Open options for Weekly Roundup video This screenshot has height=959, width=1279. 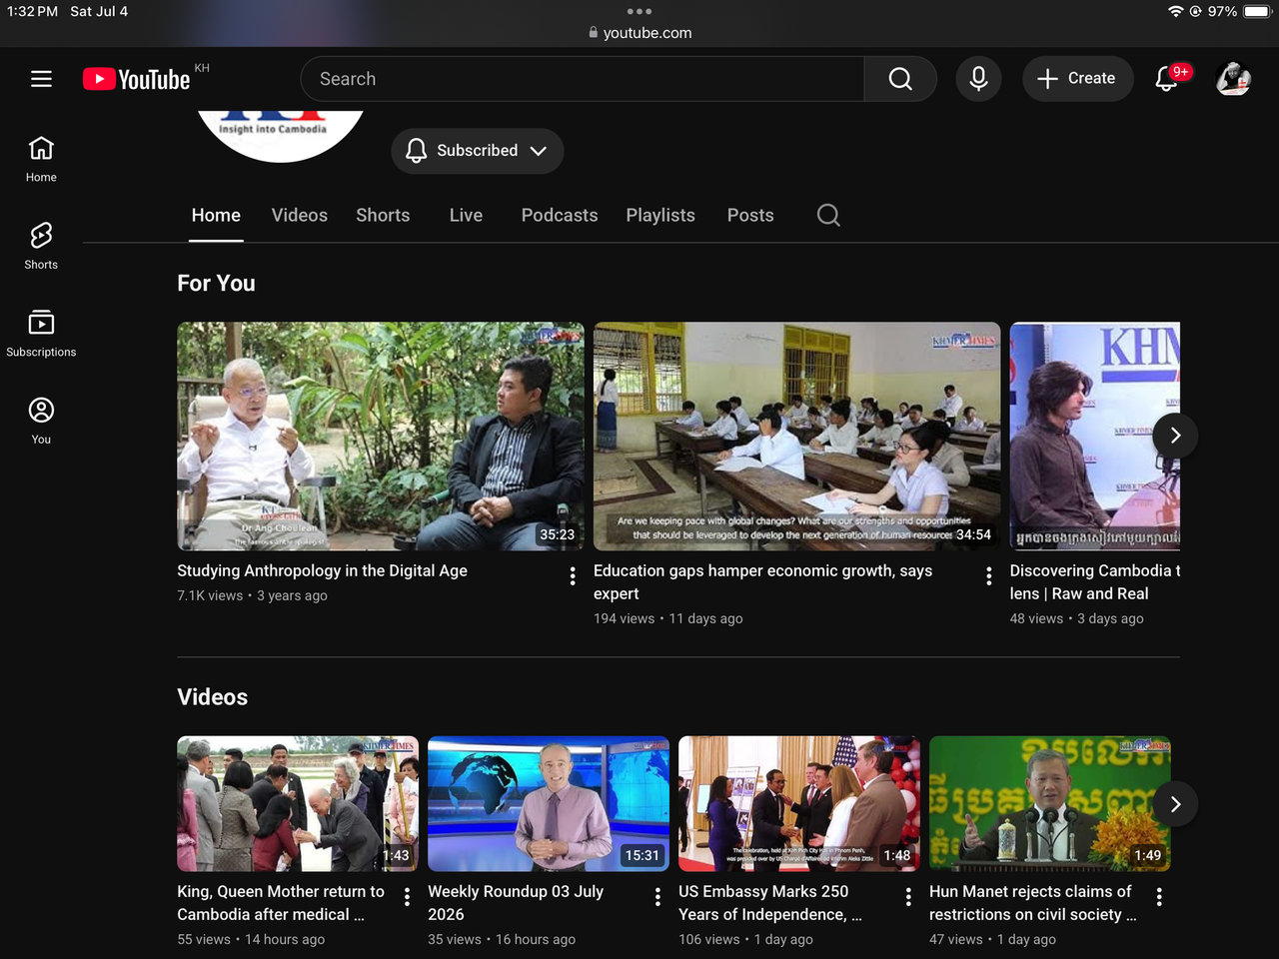pos(657,896)
